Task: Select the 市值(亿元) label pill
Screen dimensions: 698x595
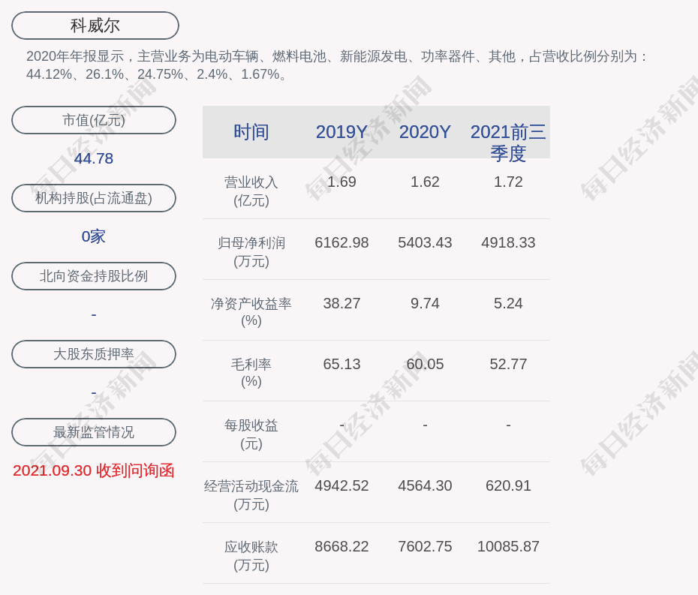Action: coord(94,120)
